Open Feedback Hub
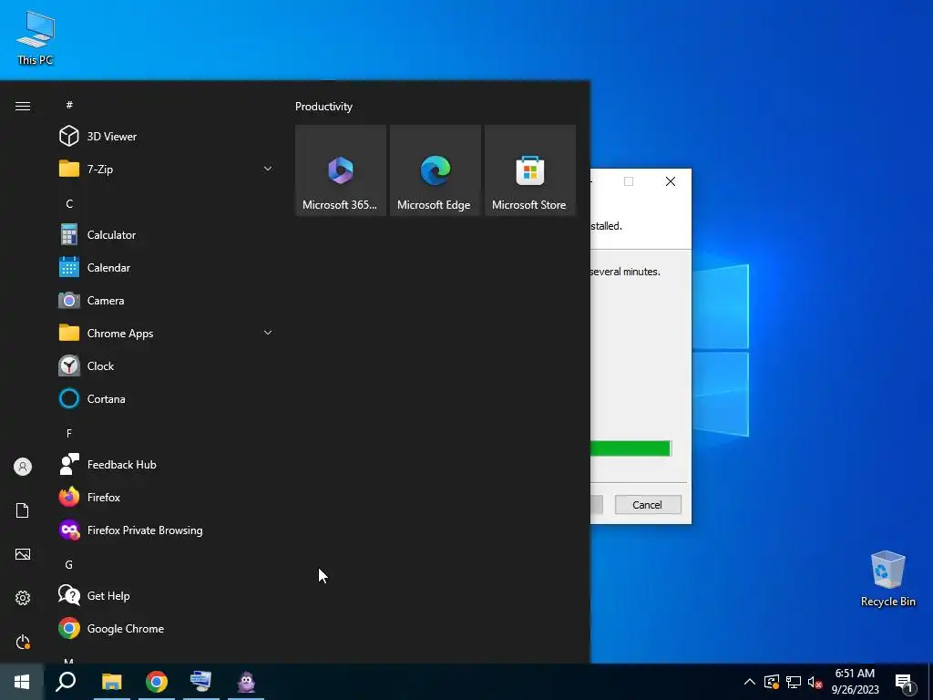The height and width of the screenshot is (700, 933). coord(167,464)
